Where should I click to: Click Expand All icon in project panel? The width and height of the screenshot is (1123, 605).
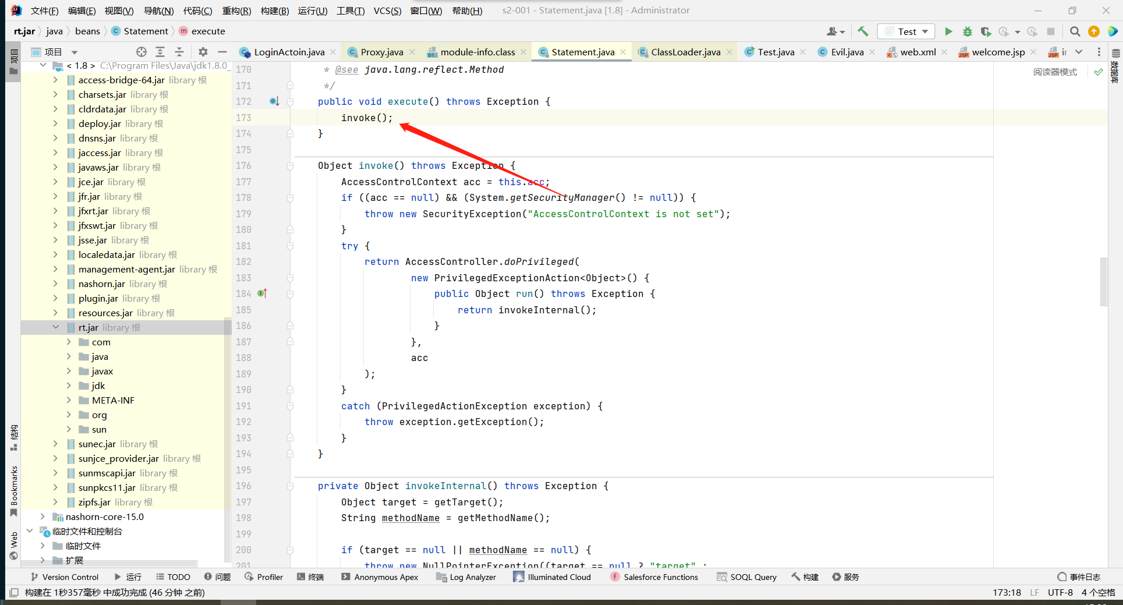pyautogui.click(x=160, y=52)
